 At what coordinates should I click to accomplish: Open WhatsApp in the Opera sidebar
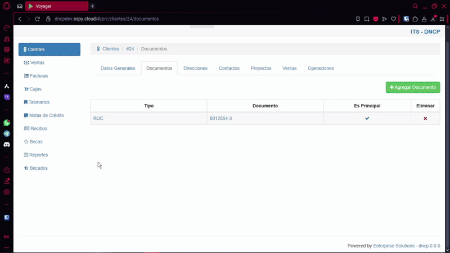(7, 123)
